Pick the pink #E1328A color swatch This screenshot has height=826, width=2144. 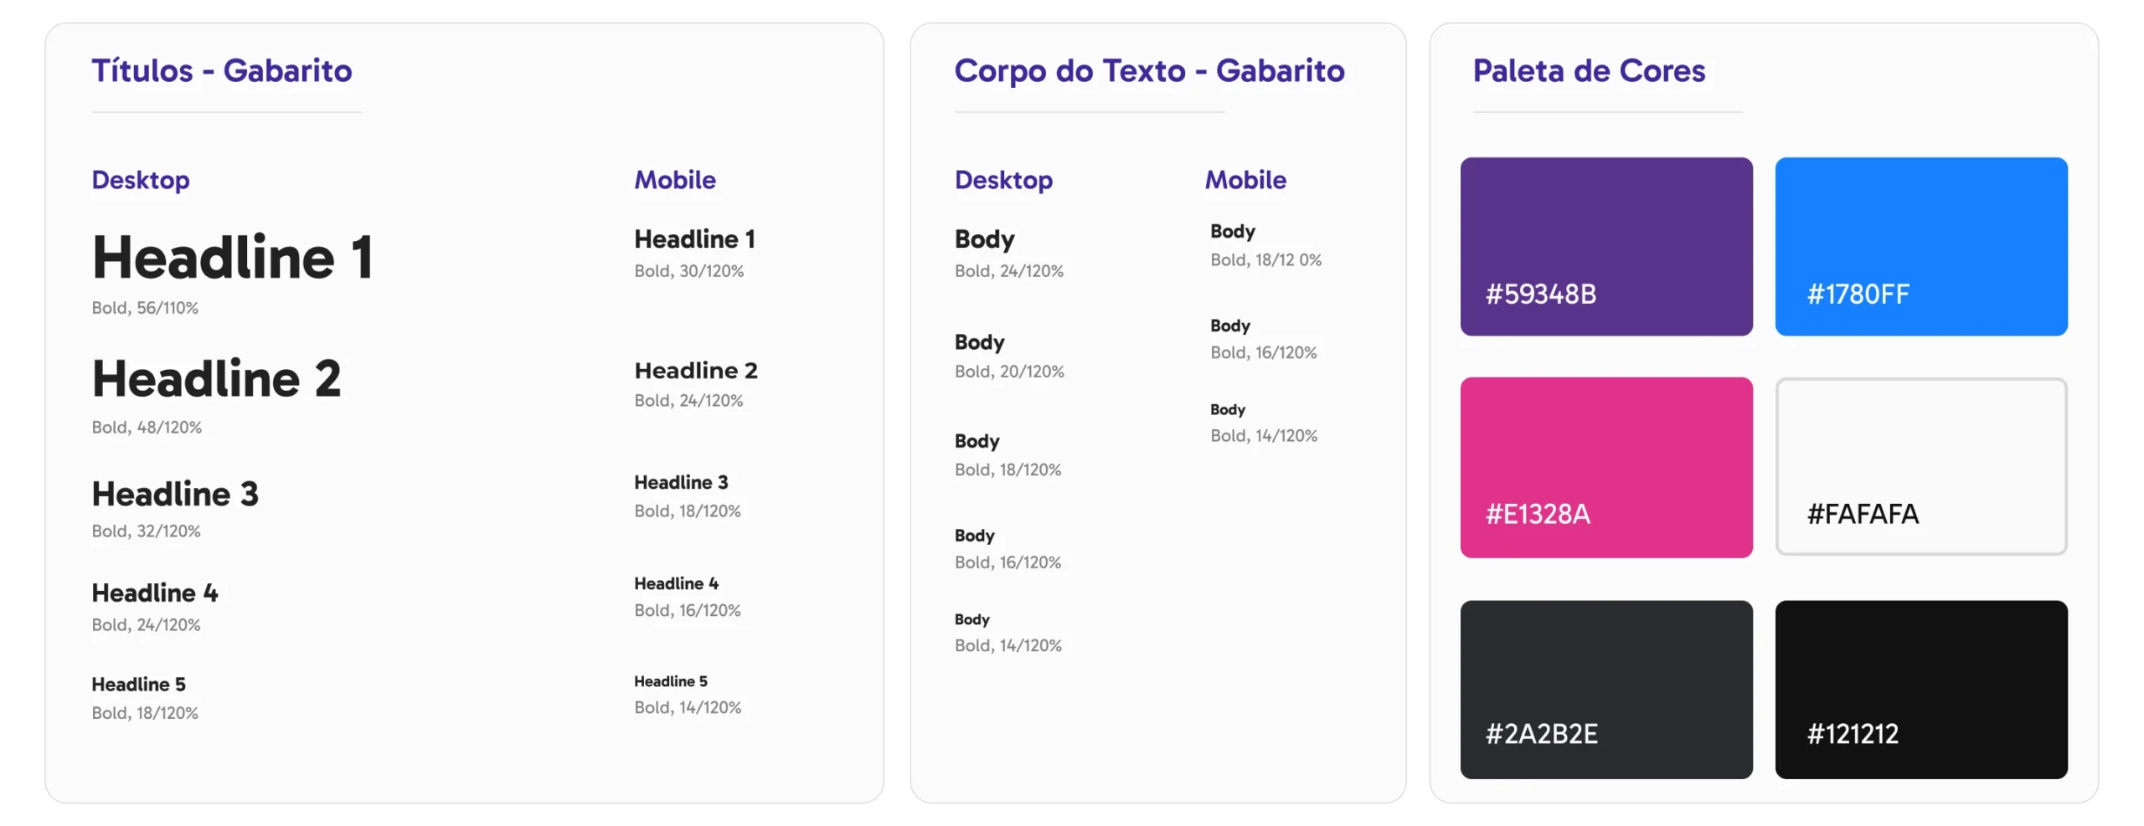click(x=1605, y=467)
